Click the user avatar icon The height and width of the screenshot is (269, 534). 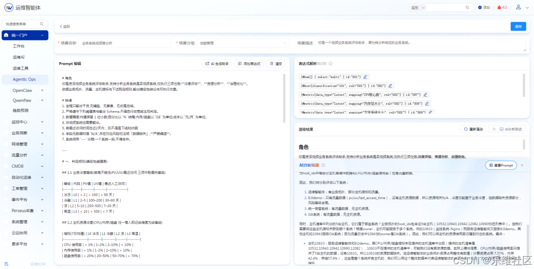pyautogui.click(x=518, y=7)
